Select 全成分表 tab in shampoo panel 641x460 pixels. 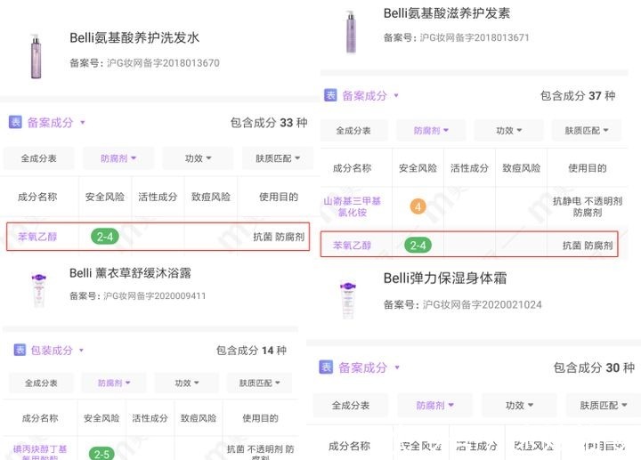39,158
